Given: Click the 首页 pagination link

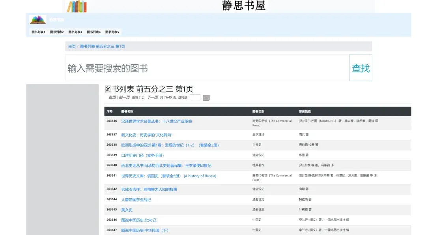Looking at the screenshot, I should [x=112, y=98].
